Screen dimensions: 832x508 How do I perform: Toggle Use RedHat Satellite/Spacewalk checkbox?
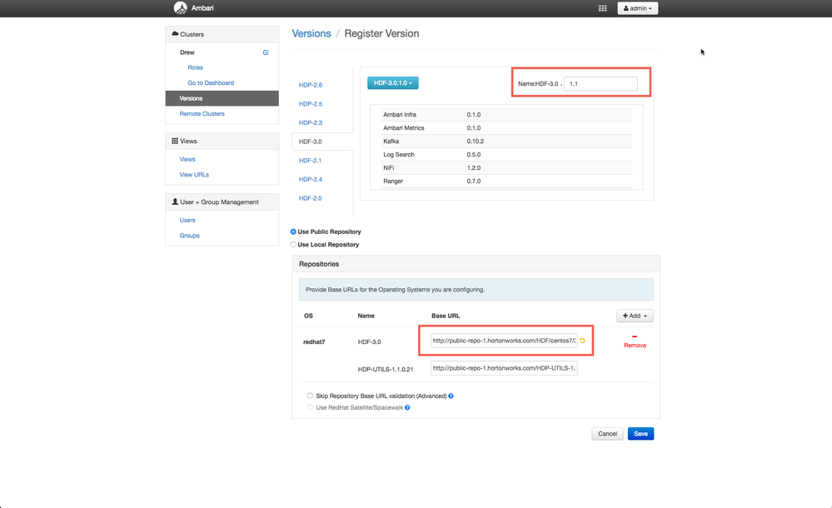[310, 407]
